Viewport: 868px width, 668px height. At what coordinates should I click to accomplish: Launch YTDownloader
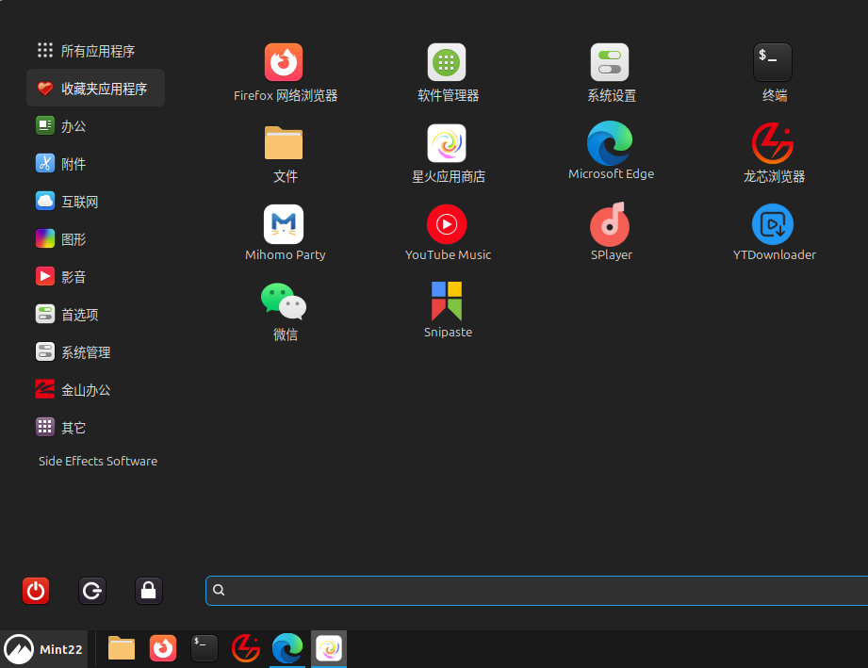coord(774,233)
